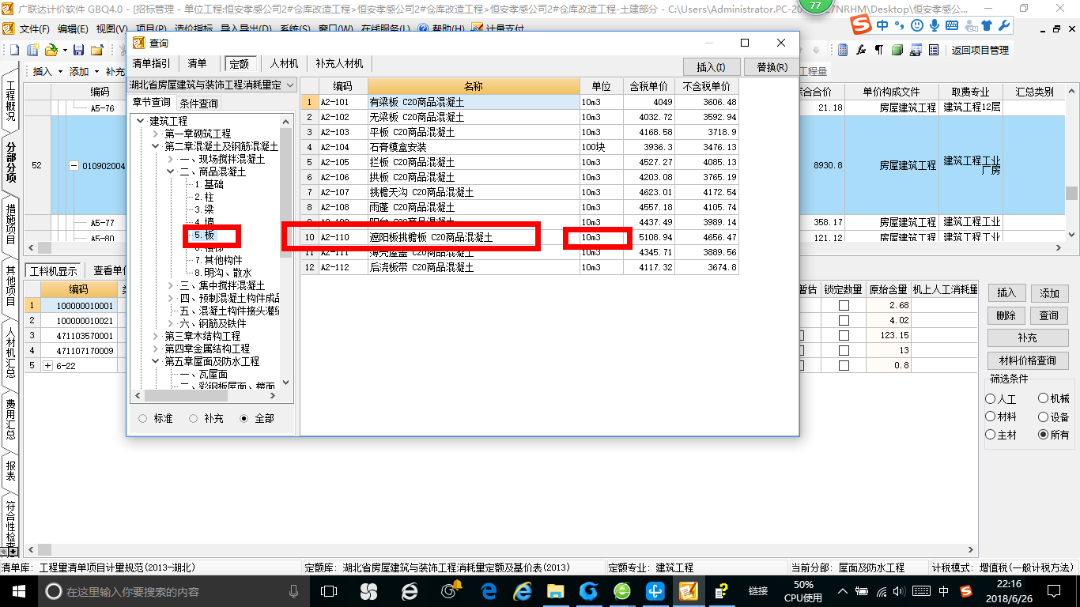Expand the 6-22 row plus box
The width and height of the screenshot is (1080, 607).
coord(47,366)
